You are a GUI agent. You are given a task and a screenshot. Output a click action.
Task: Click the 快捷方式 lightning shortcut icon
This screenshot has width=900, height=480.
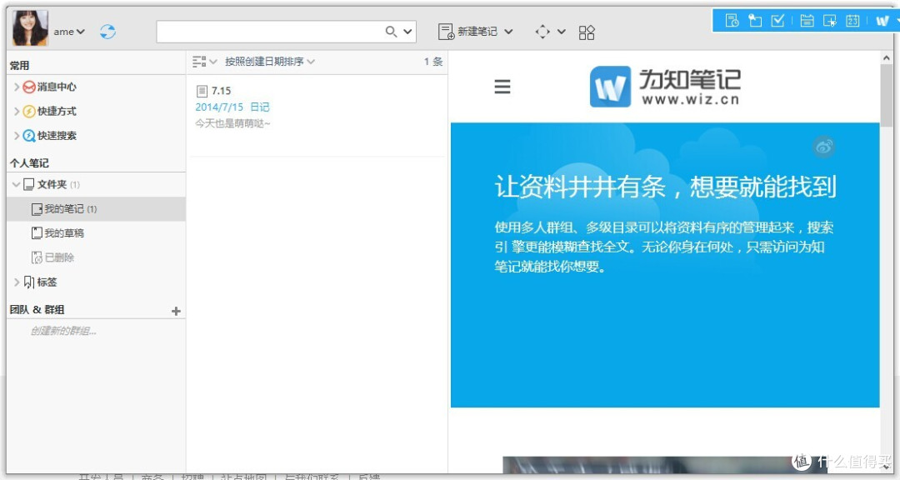28,112
